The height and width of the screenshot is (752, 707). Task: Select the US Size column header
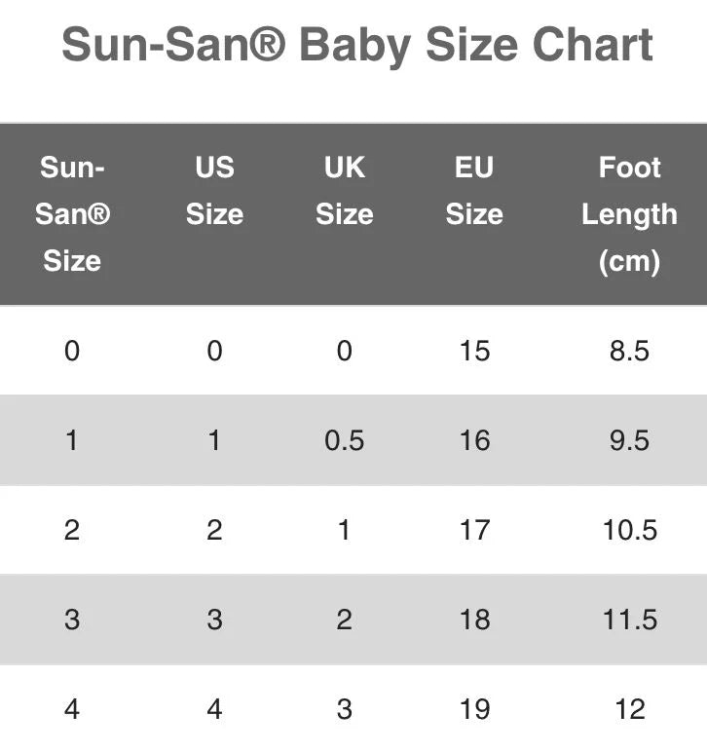pos(215,190)
